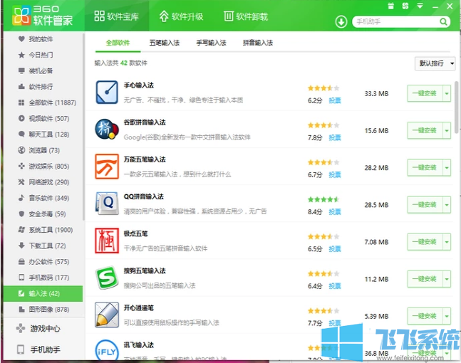461x363 pixels.
Task: Click the 开心逍遥笔 app icon
Action: [107, 315]
